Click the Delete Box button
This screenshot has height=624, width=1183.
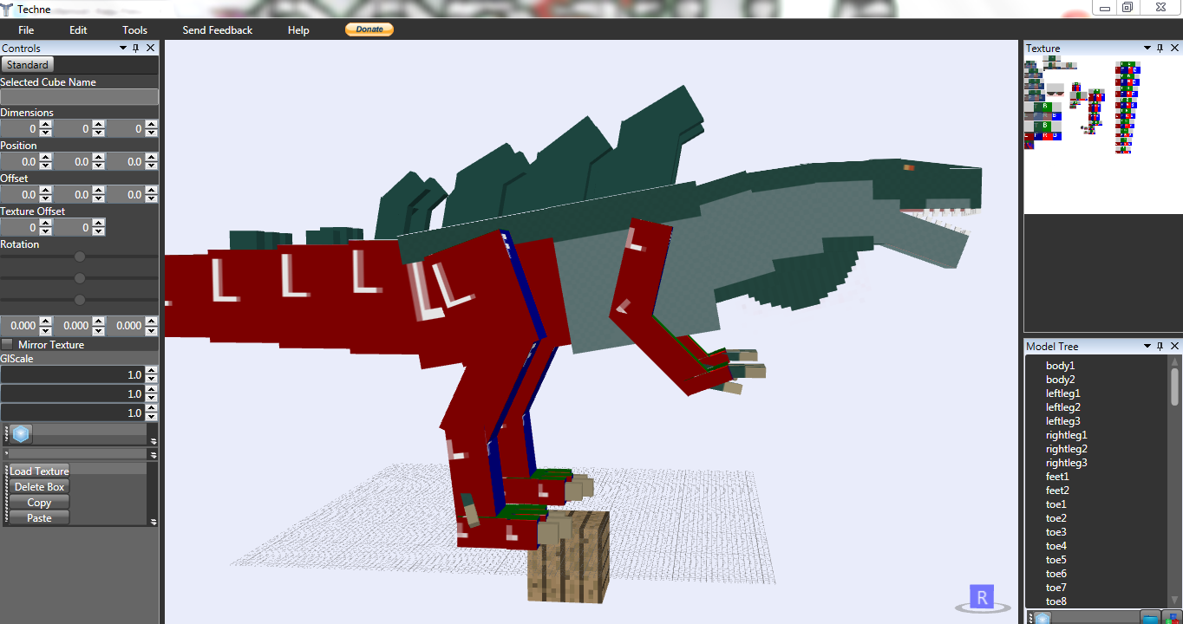coord(38,486)
